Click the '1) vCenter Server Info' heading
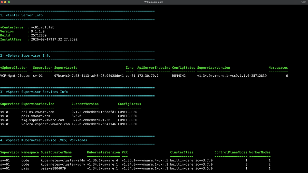 point(21,15)
